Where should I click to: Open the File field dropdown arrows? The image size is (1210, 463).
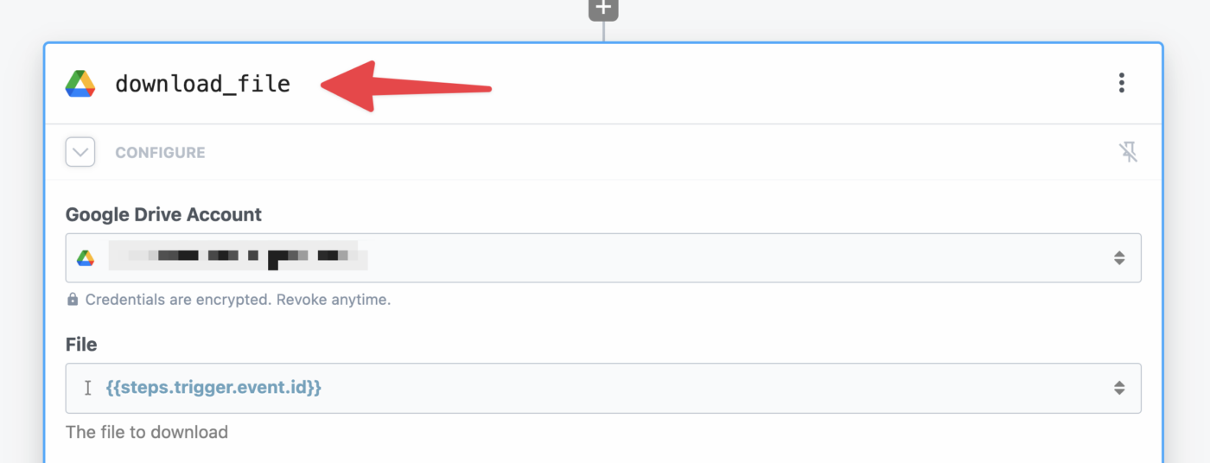pyautogui.click(x=1119, y=388)
